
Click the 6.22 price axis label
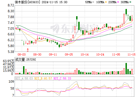[x=11, y=40]
